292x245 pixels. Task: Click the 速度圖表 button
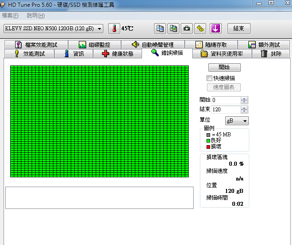pos(223,87)
